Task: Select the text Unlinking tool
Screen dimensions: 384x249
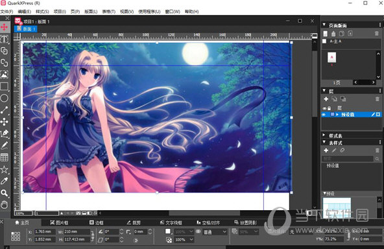Action: (x=5, y=63)
